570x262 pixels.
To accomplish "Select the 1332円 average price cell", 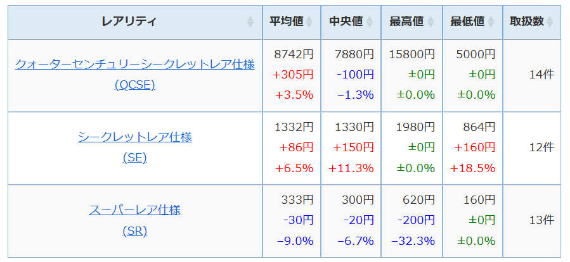I will [294, 127].
